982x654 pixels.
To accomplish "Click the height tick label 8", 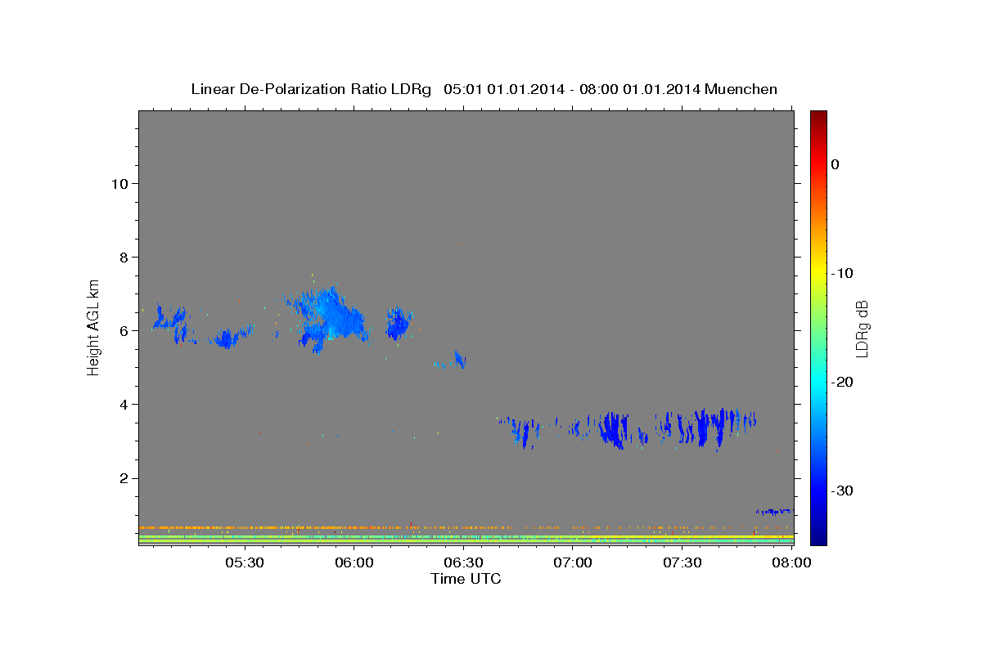I will pos(122,257).
